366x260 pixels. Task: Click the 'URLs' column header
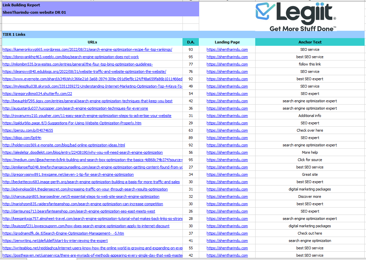tap(92, 42)
